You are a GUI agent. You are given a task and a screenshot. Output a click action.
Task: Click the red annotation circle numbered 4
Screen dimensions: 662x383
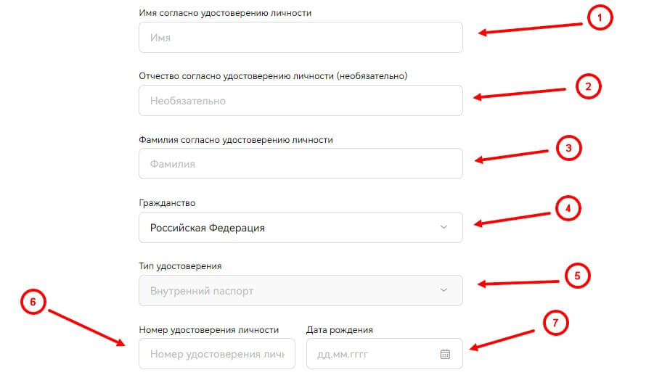pyautogui.click(x=568, y=209)
